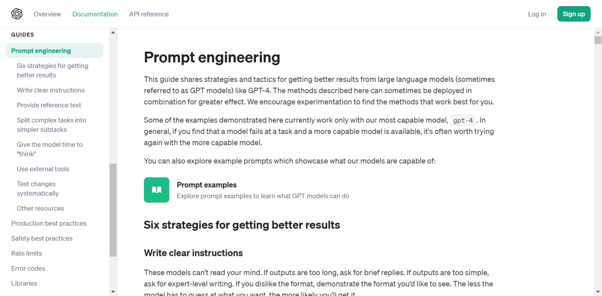Click the OpenAI logo icon
Viewport: 602px width, 296px height.
(x=17, y=14)
